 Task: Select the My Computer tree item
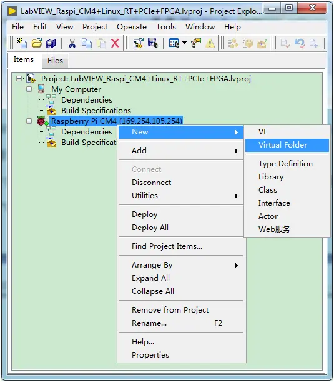76,89
